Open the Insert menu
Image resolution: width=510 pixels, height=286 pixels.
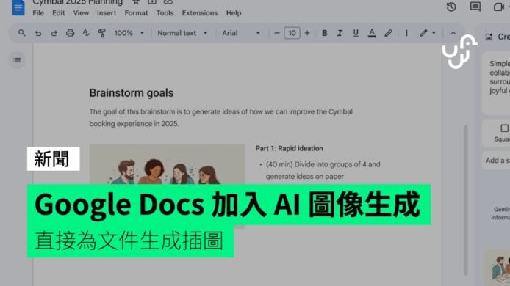[107, 13]
